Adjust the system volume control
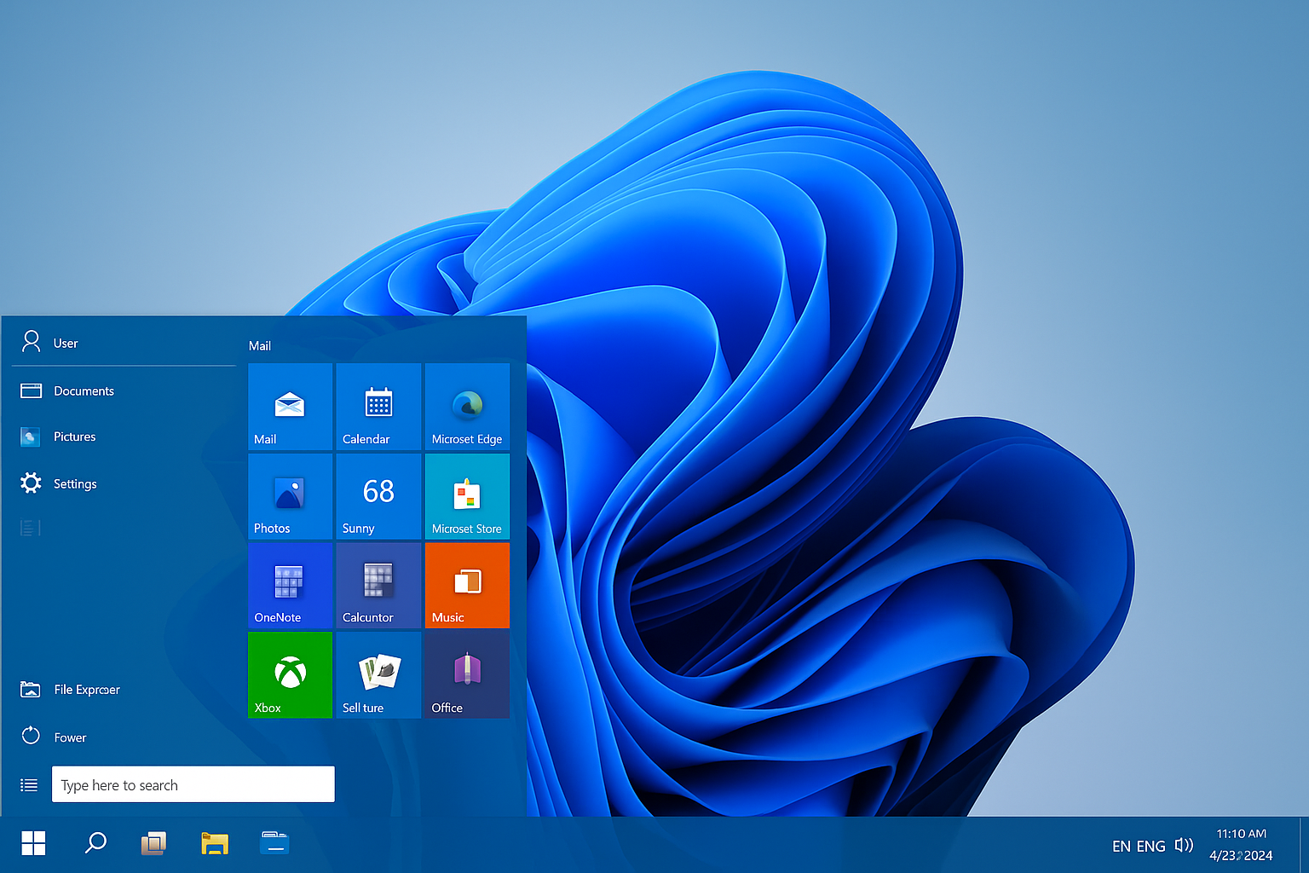 [1185, 845]
